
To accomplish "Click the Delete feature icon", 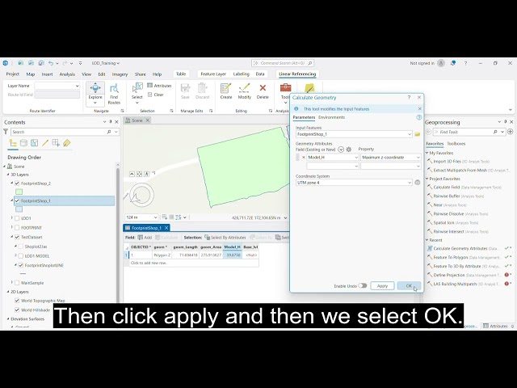I will 263,91.
